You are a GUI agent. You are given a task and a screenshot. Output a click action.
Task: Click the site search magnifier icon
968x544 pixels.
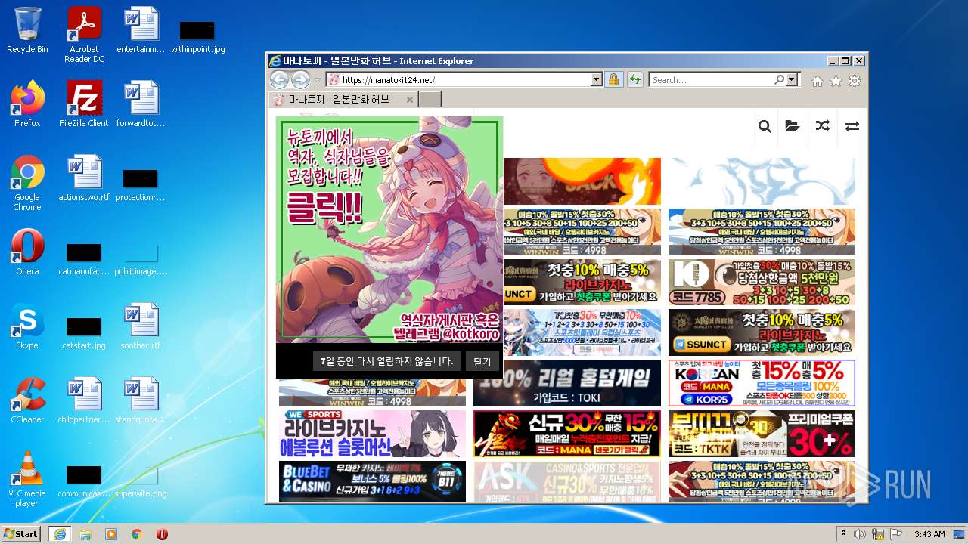coord(765,126)
